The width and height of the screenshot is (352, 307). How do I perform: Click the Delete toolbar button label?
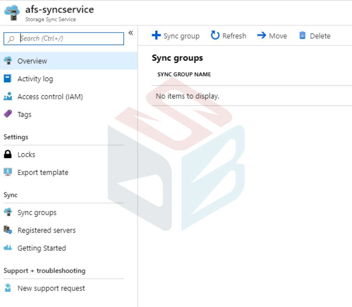[x=320, y=36]
